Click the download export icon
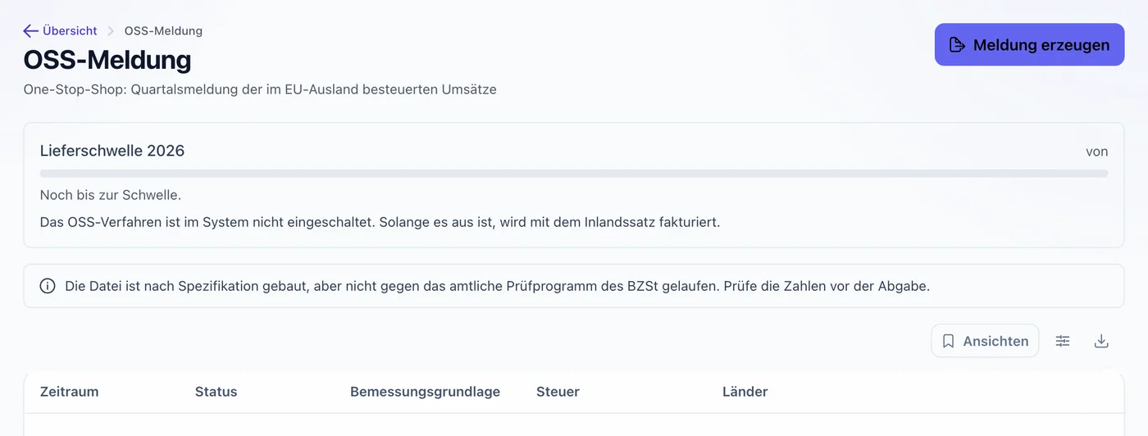 pos(1101,341)
